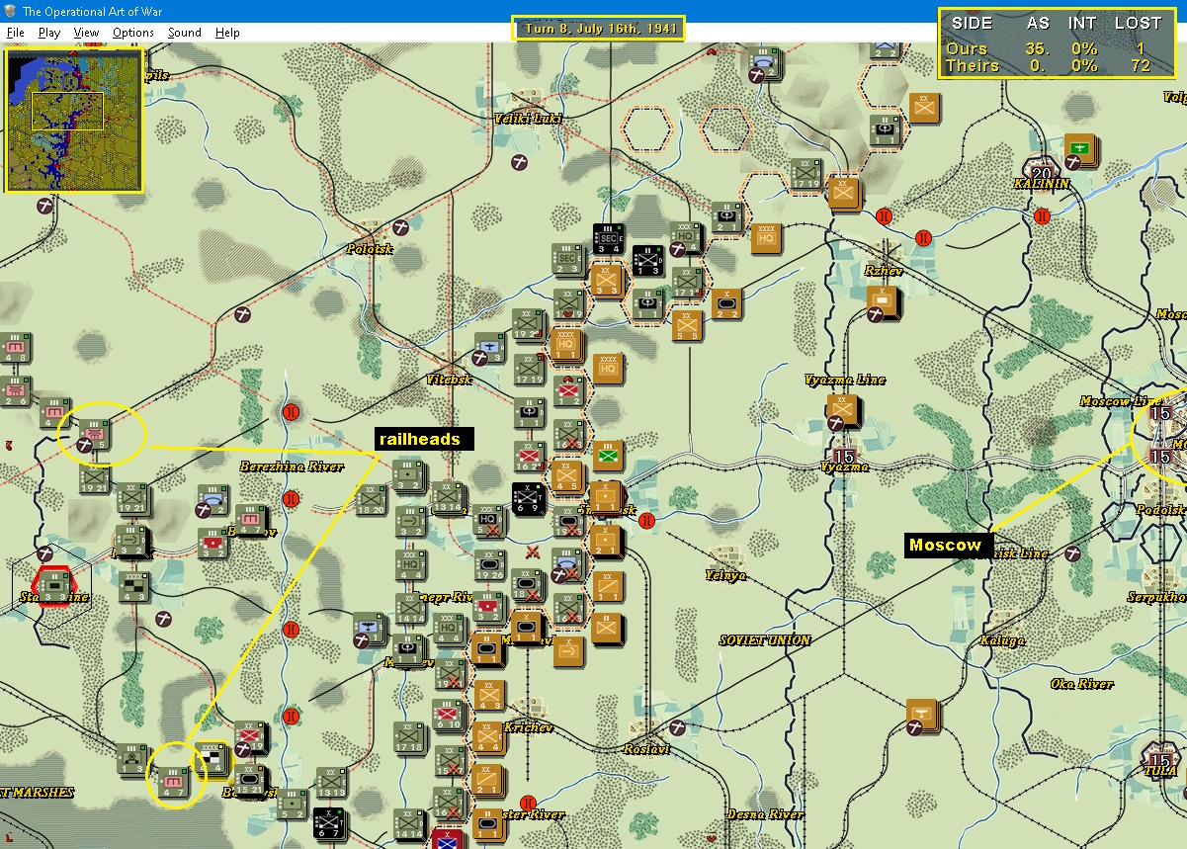Select the Soviet division 4-4 beside Krichev
Screen dimensions: 1187x849
point(488,737)
